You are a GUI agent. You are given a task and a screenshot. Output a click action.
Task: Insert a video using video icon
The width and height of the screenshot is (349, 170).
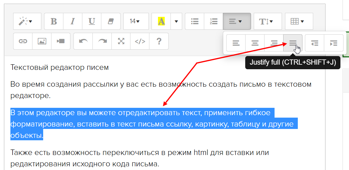61,41
